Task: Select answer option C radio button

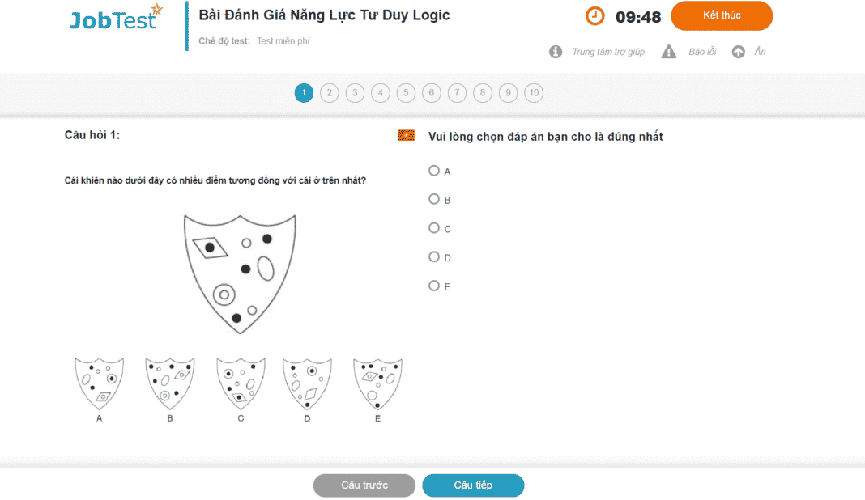Action: (433, 228)
